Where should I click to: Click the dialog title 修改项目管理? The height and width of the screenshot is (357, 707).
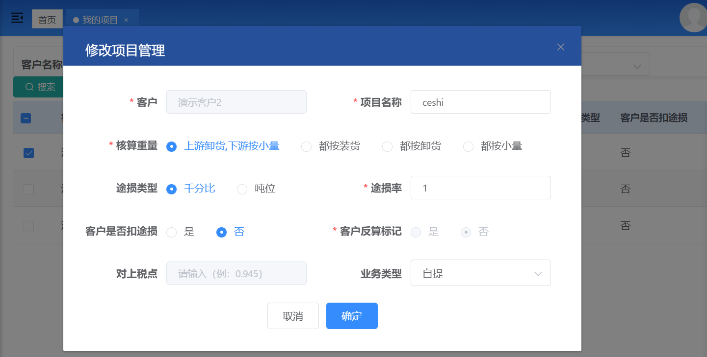(x=125, y=50)
